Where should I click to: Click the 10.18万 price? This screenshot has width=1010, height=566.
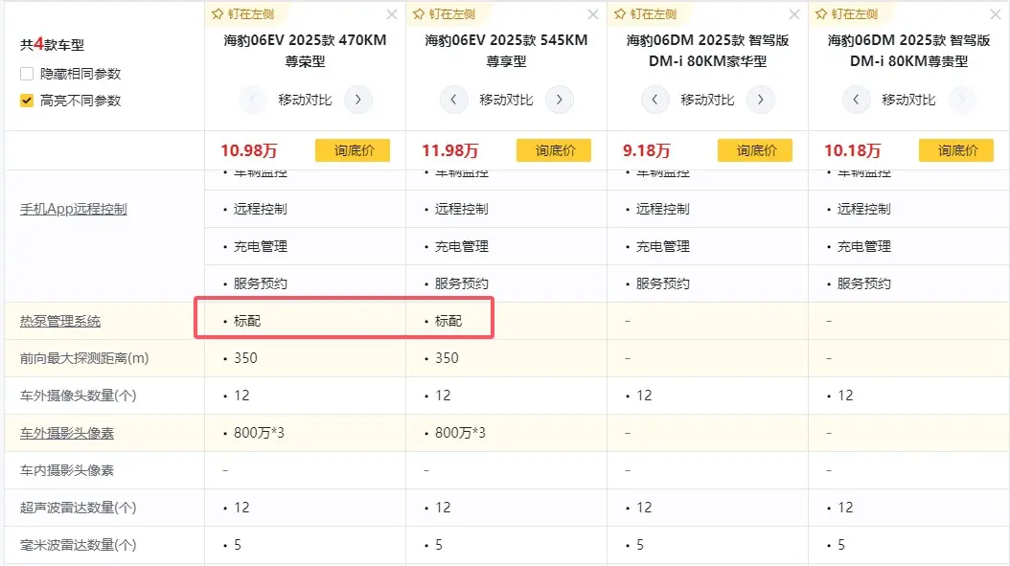[852, 150]
